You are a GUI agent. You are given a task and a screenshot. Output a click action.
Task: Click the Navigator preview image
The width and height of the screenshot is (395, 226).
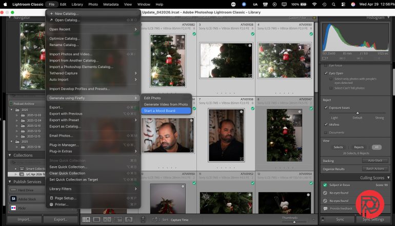click(32, 56)
